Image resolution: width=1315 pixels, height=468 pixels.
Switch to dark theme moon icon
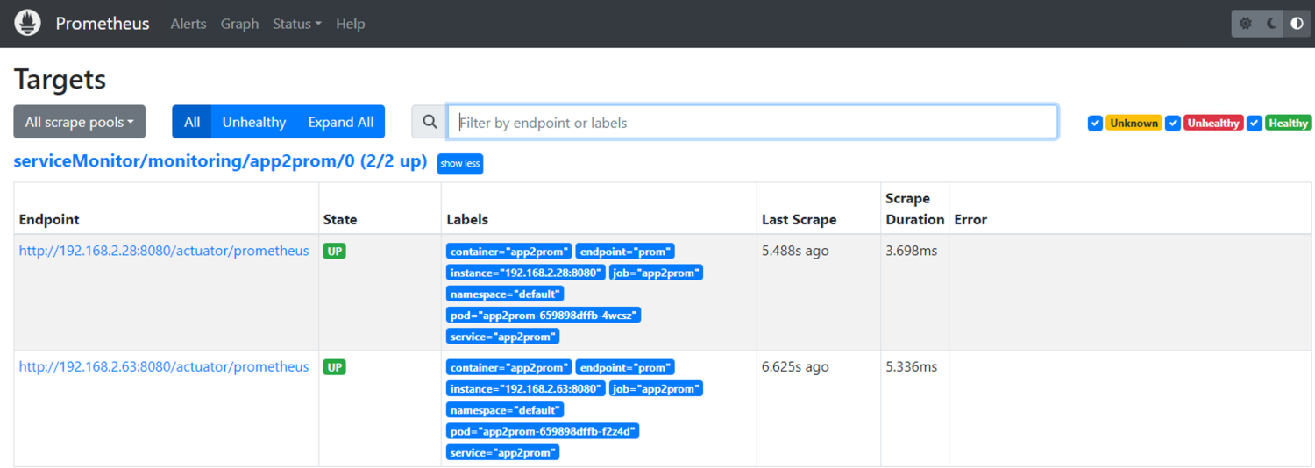(1272, 24)
